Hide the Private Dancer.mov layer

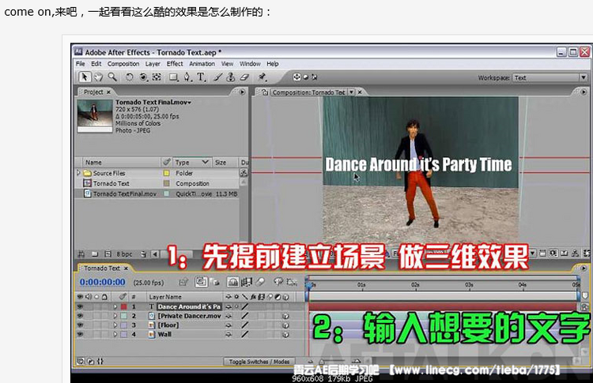click(x=80, y=316)
